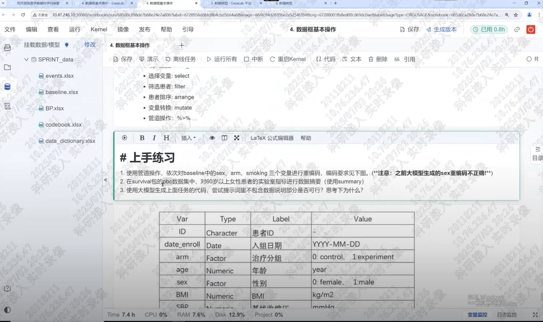
Task: Click the 生成版本 link
Action: [441, 29]
